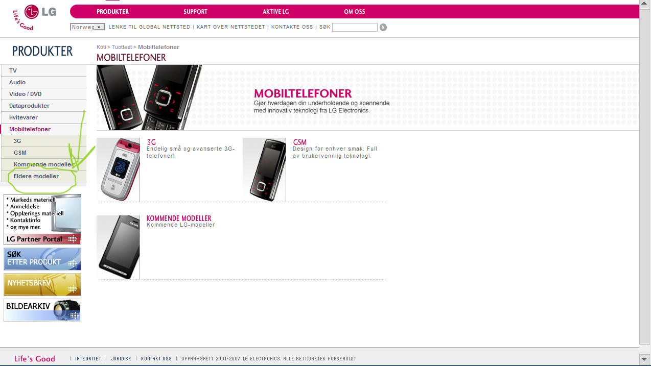Open the 3G heading link
The height and width of the screenshot is (366, 651).
(151, 142)
